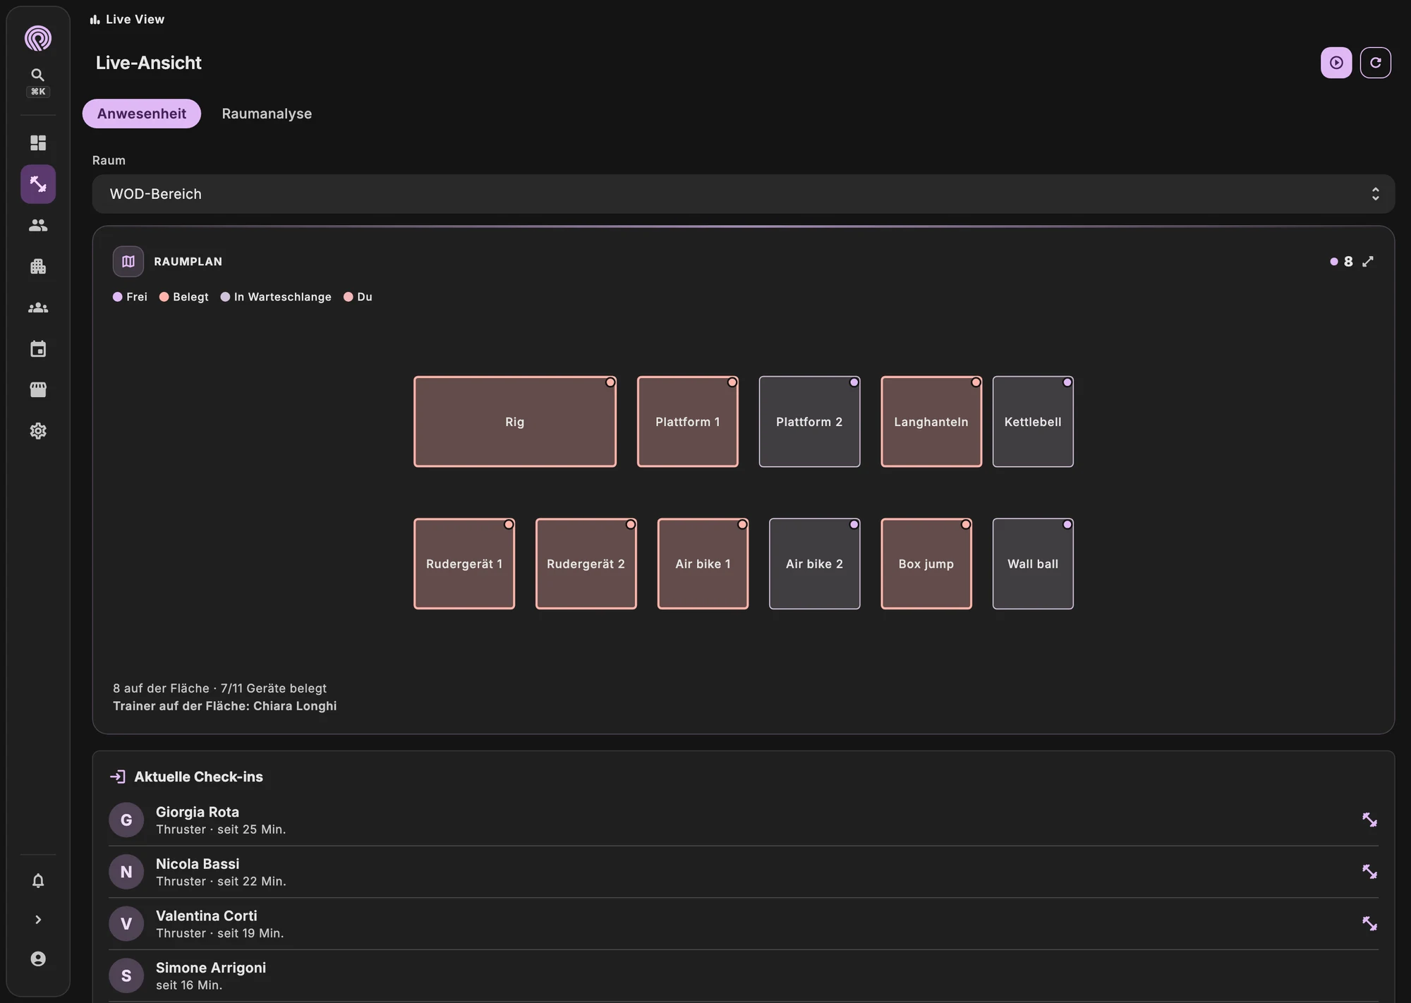Click the Live View breadcrumb

127,19
